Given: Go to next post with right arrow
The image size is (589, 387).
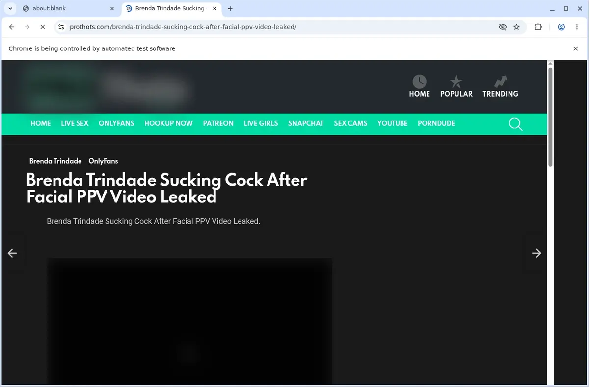Looking at the screenshot, I should click(536, 253).
